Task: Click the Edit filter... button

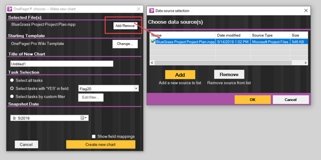Action: coord(91,98)
